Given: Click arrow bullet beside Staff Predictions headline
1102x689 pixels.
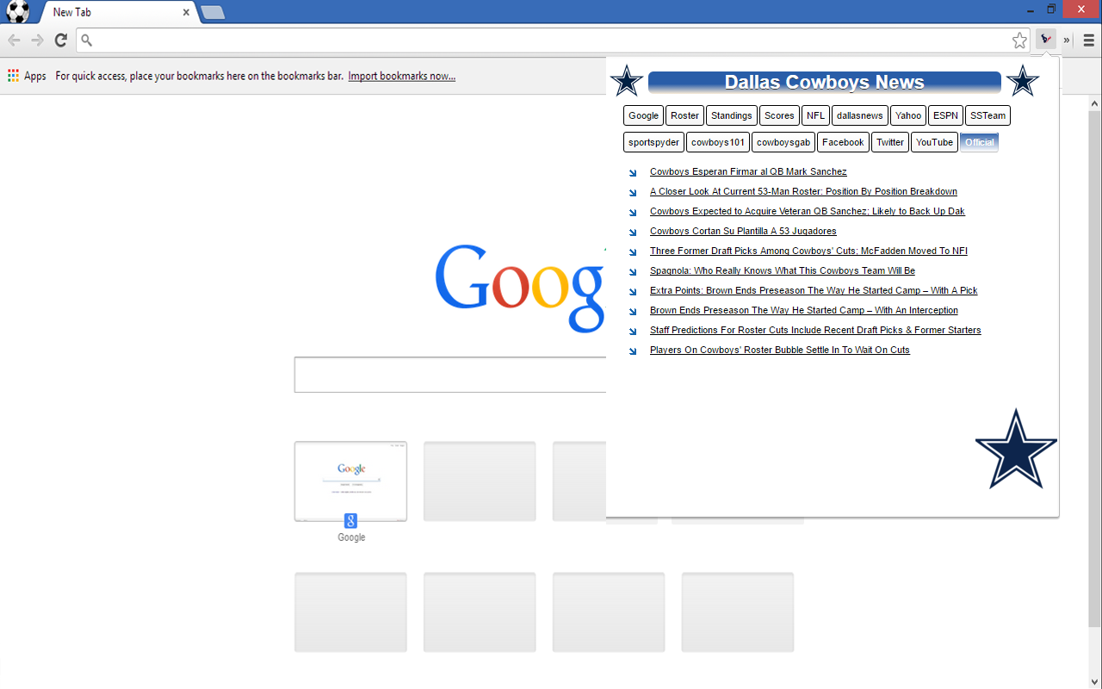Looking at the screenshot, I should [x=633, y=331].
